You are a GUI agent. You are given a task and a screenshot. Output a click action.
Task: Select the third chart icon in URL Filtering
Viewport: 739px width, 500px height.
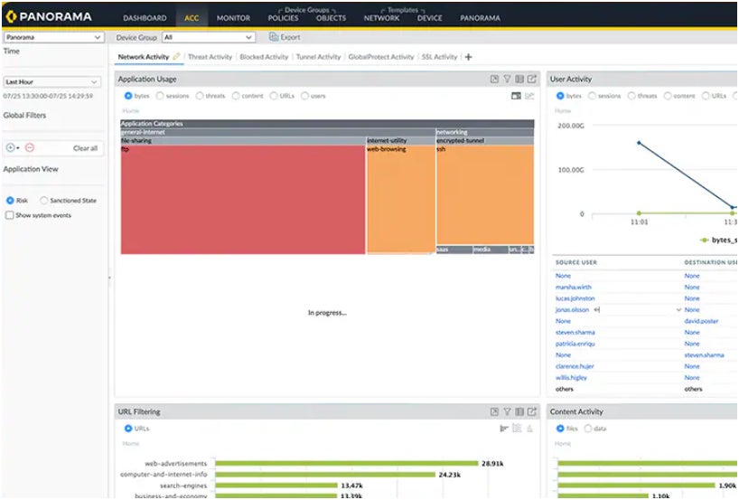[529, 429]
